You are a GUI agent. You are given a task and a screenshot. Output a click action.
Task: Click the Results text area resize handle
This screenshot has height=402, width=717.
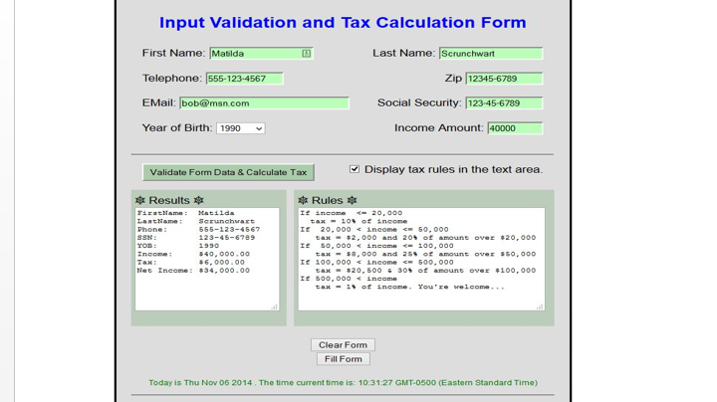coord(275,307)
